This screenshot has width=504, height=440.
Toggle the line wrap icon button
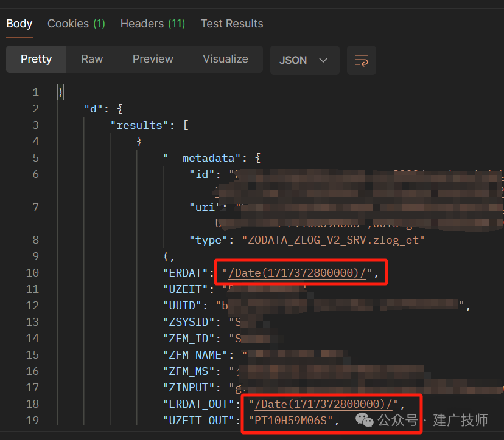click(x=362, y=60)
